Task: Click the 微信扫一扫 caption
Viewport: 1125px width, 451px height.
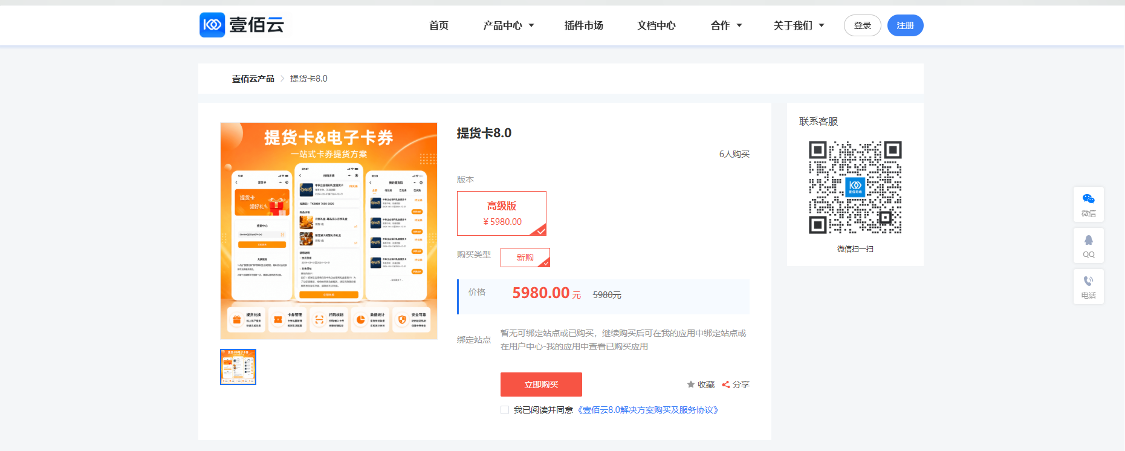Action: [x=855, y=249]
